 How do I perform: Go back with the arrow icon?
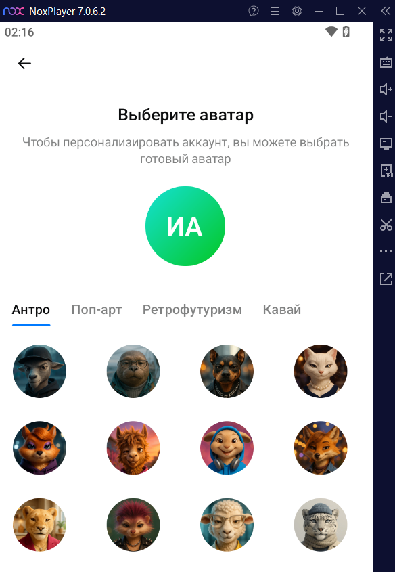click(24, 64)
